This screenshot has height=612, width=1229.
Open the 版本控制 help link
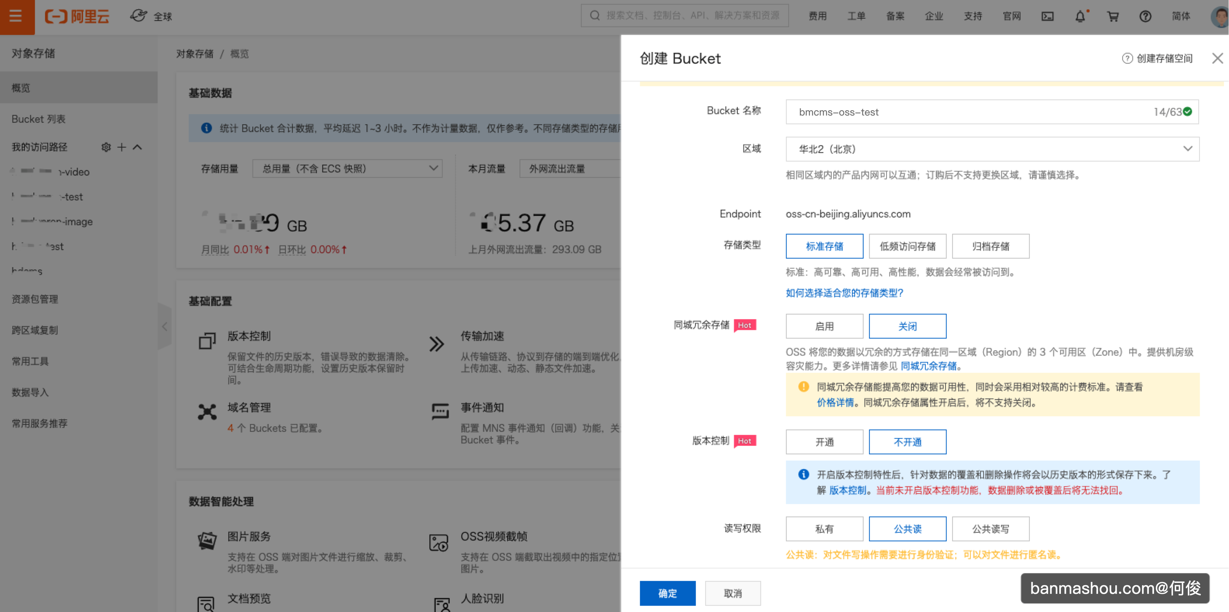[848, 490]
